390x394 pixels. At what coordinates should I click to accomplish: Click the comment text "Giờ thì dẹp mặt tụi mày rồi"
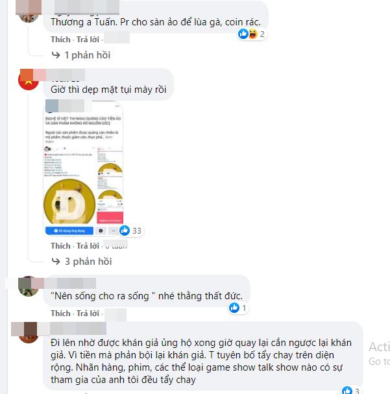[x=108, y=90]
